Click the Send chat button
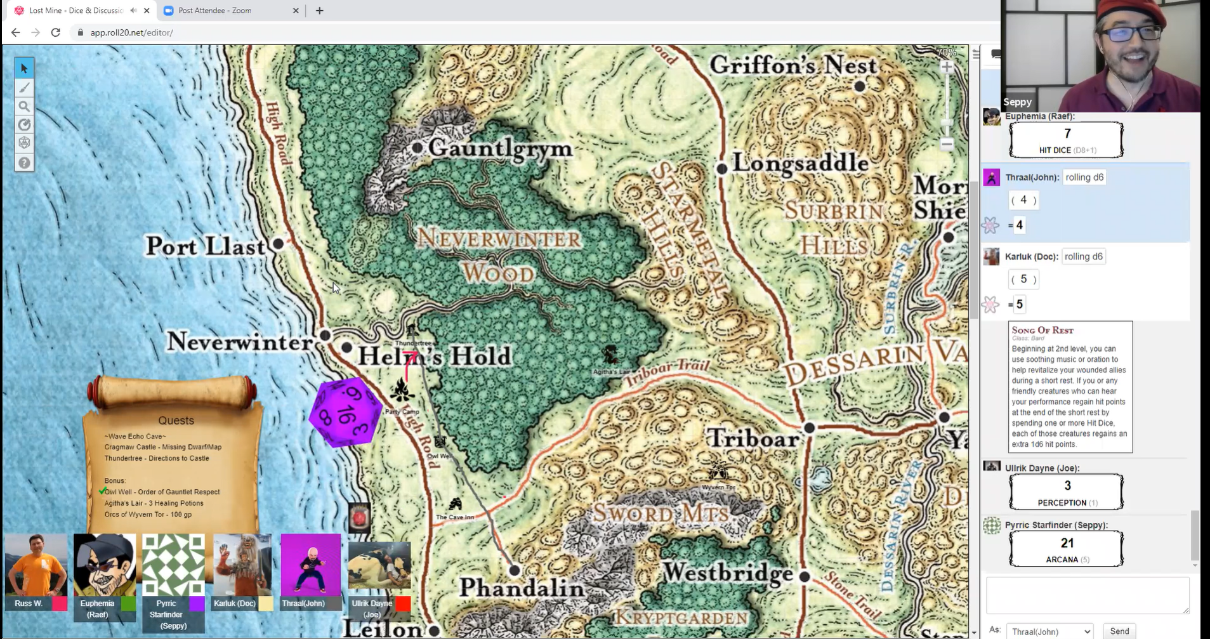 coord(1119,631)
